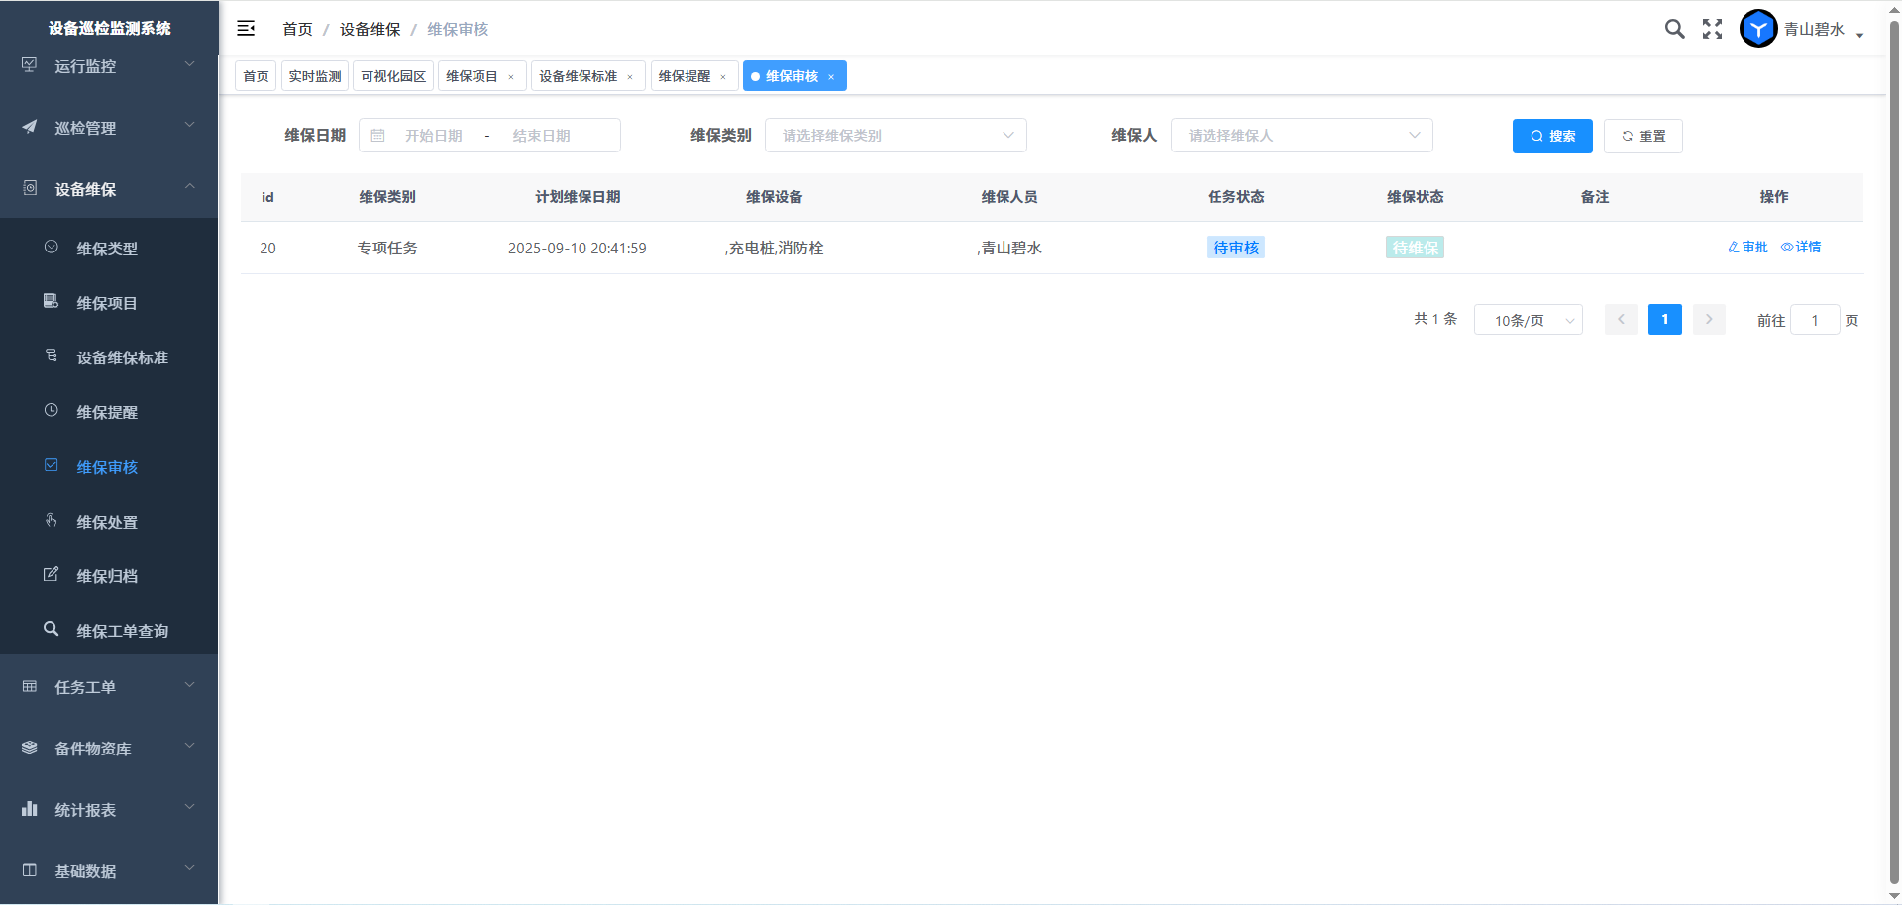Click 审批 link for row 20
Image resolution: width=1902 pixels, height=905 pixels.
coord(1747,248)
